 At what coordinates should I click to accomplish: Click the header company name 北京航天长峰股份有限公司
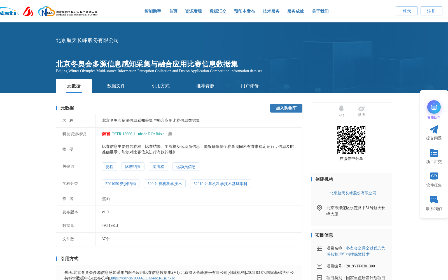click(x=87, y=40)
